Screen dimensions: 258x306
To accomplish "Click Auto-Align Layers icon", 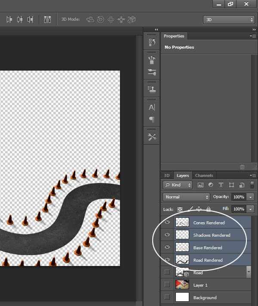I will click(47, 19).
